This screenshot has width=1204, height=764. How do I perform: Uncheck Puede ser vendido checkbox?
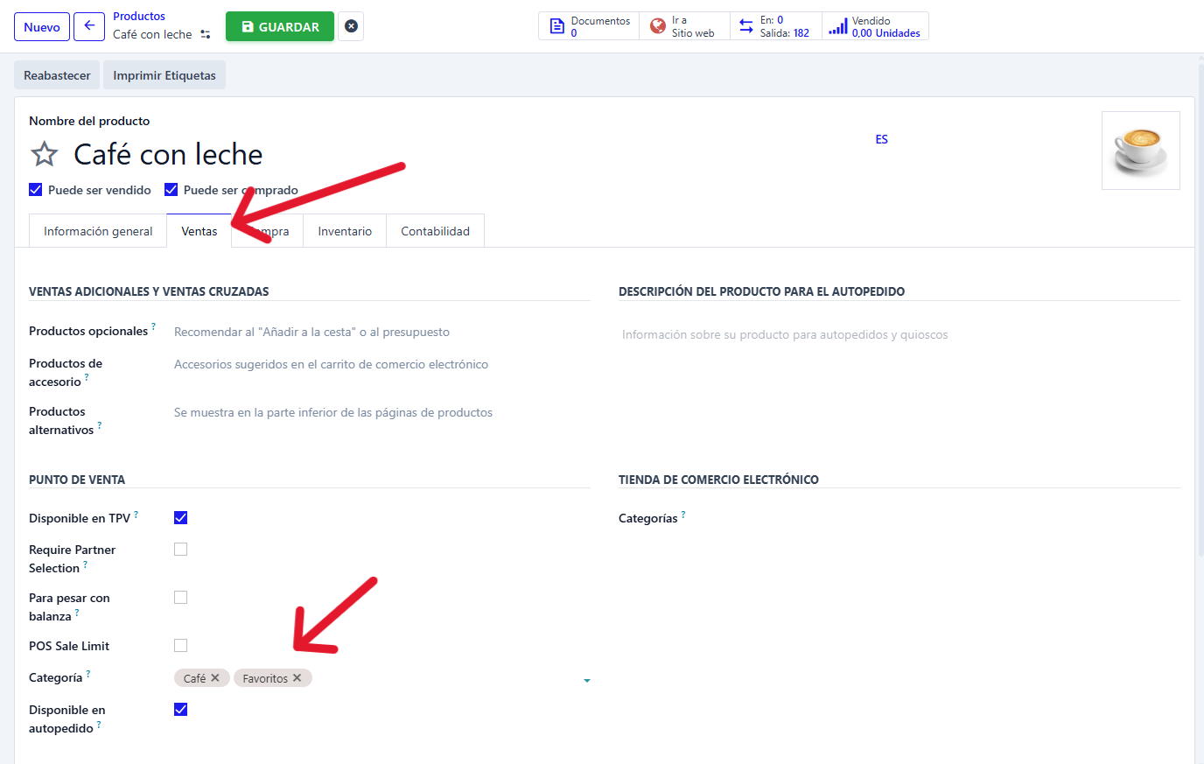[x=36, y=190]
